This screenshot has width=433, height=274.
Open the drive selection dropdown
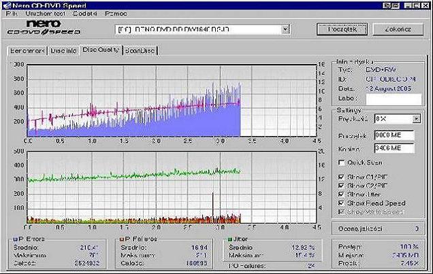(x=285, y=29)
